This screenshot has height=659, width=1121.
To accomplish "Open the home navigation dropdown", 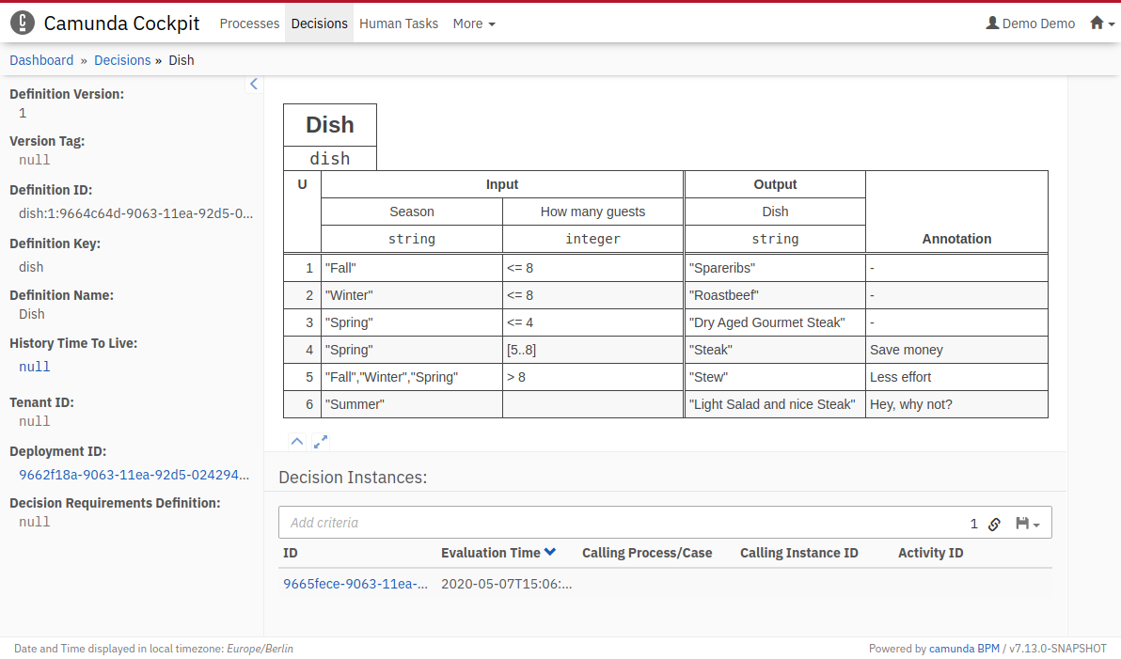I will coord(1101,24).
